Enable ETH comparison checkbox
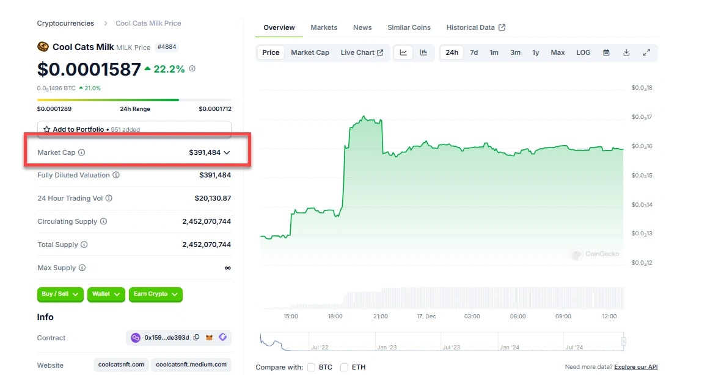713x375 pixels. tap(345, 367)
